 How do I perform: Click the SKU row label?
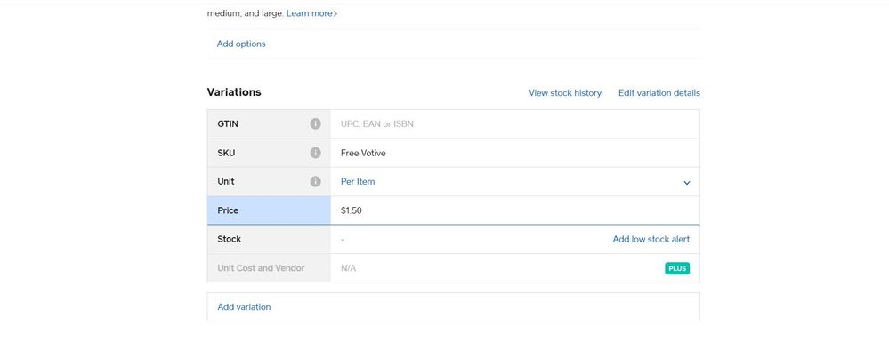click(x=226, y=153)
